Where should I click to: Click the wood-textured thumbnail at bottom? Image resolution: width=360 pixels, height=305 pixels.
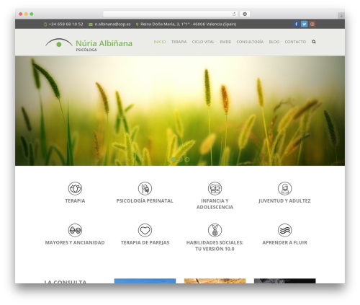coord(215,281)
